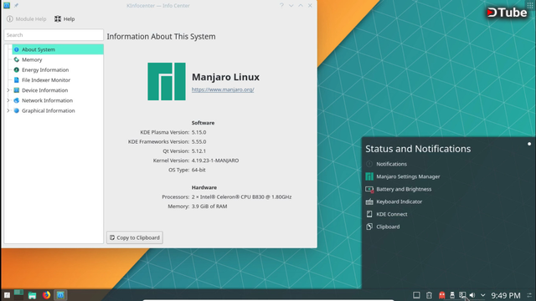Viewport: 536px width, 301px height.
Task: Click the volume speaker tray icon
Action: [472, 295]
